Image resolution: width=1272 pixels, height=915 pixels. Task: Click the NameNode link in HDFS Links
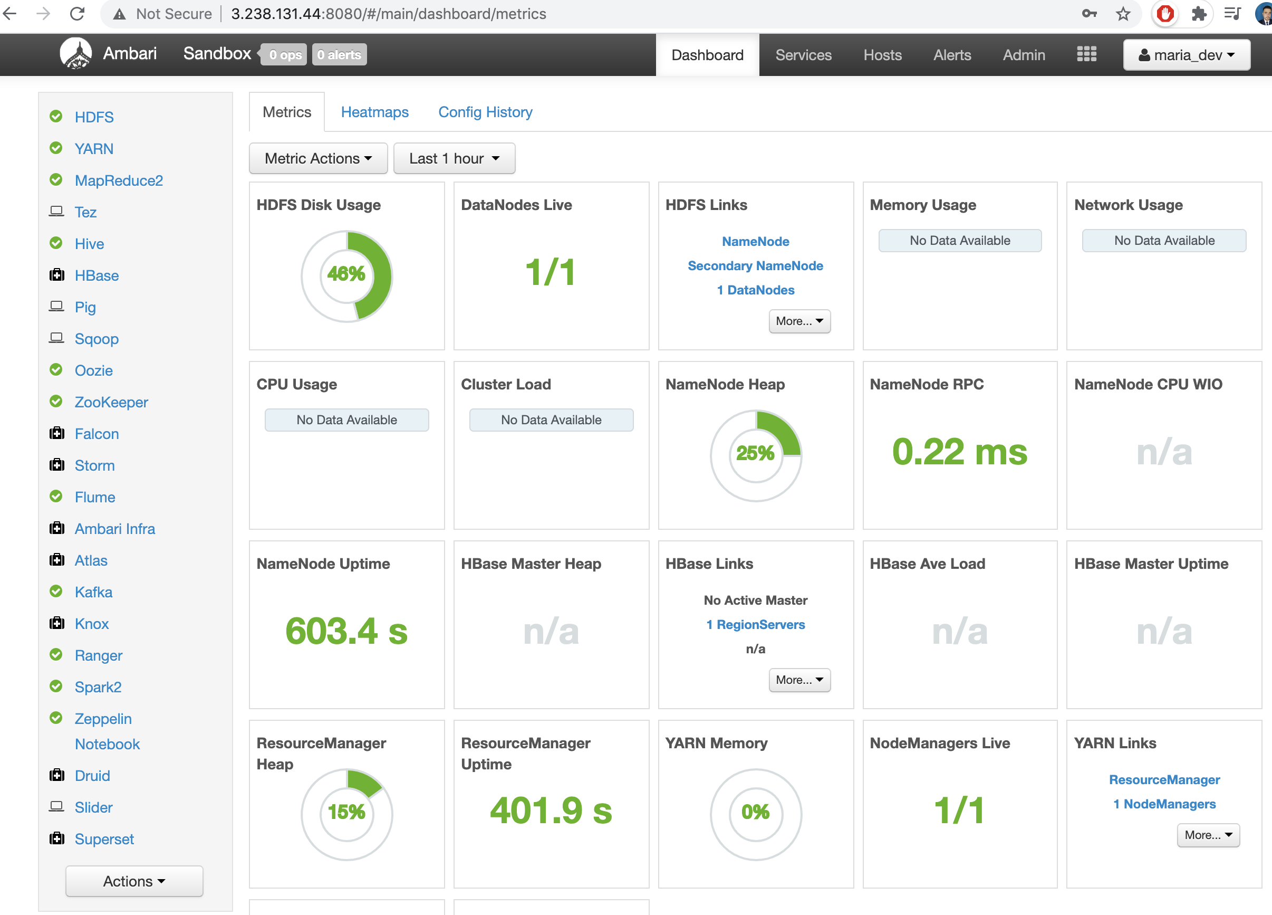coord(755,241)
